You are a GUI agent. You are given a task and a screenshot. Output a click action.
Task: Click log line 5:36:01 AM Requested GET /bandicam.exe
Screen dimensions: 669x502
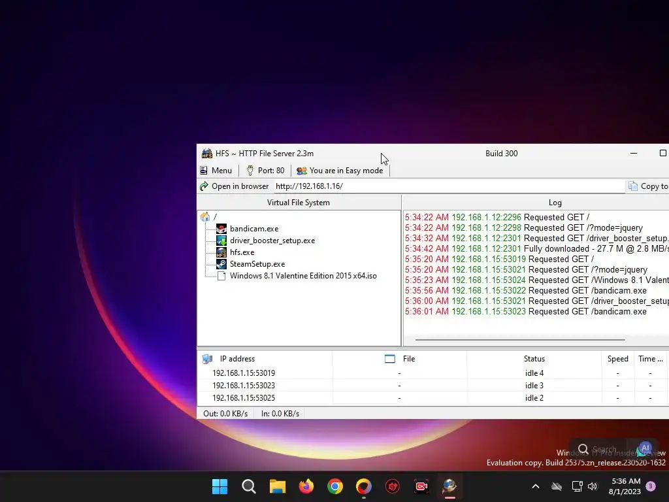tap(526, 311)
